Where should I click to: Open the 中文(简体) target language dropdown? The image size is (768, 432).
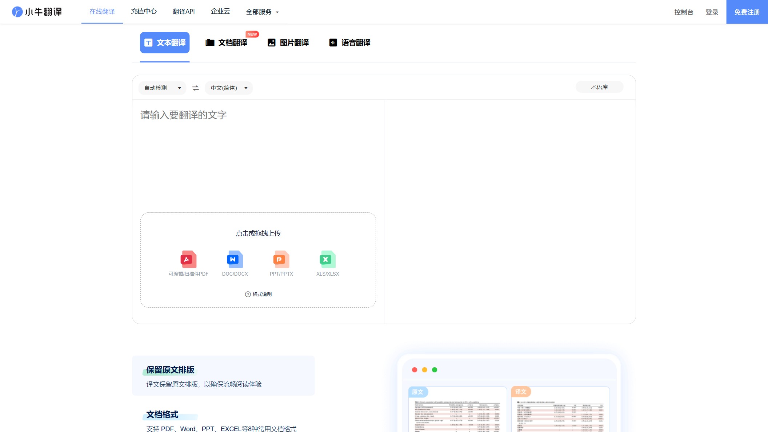click(228, 88)
